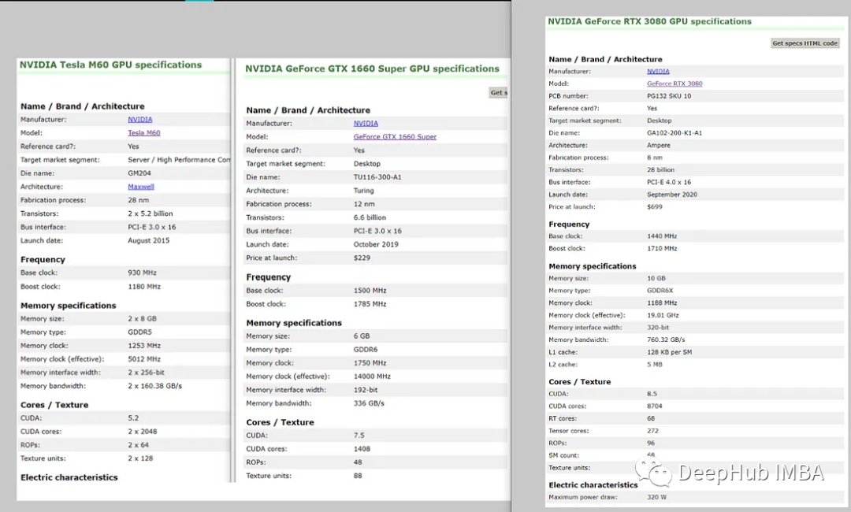Select the 28 billion transistors value
Screen dimensions: 851x512
pos(660,170)
